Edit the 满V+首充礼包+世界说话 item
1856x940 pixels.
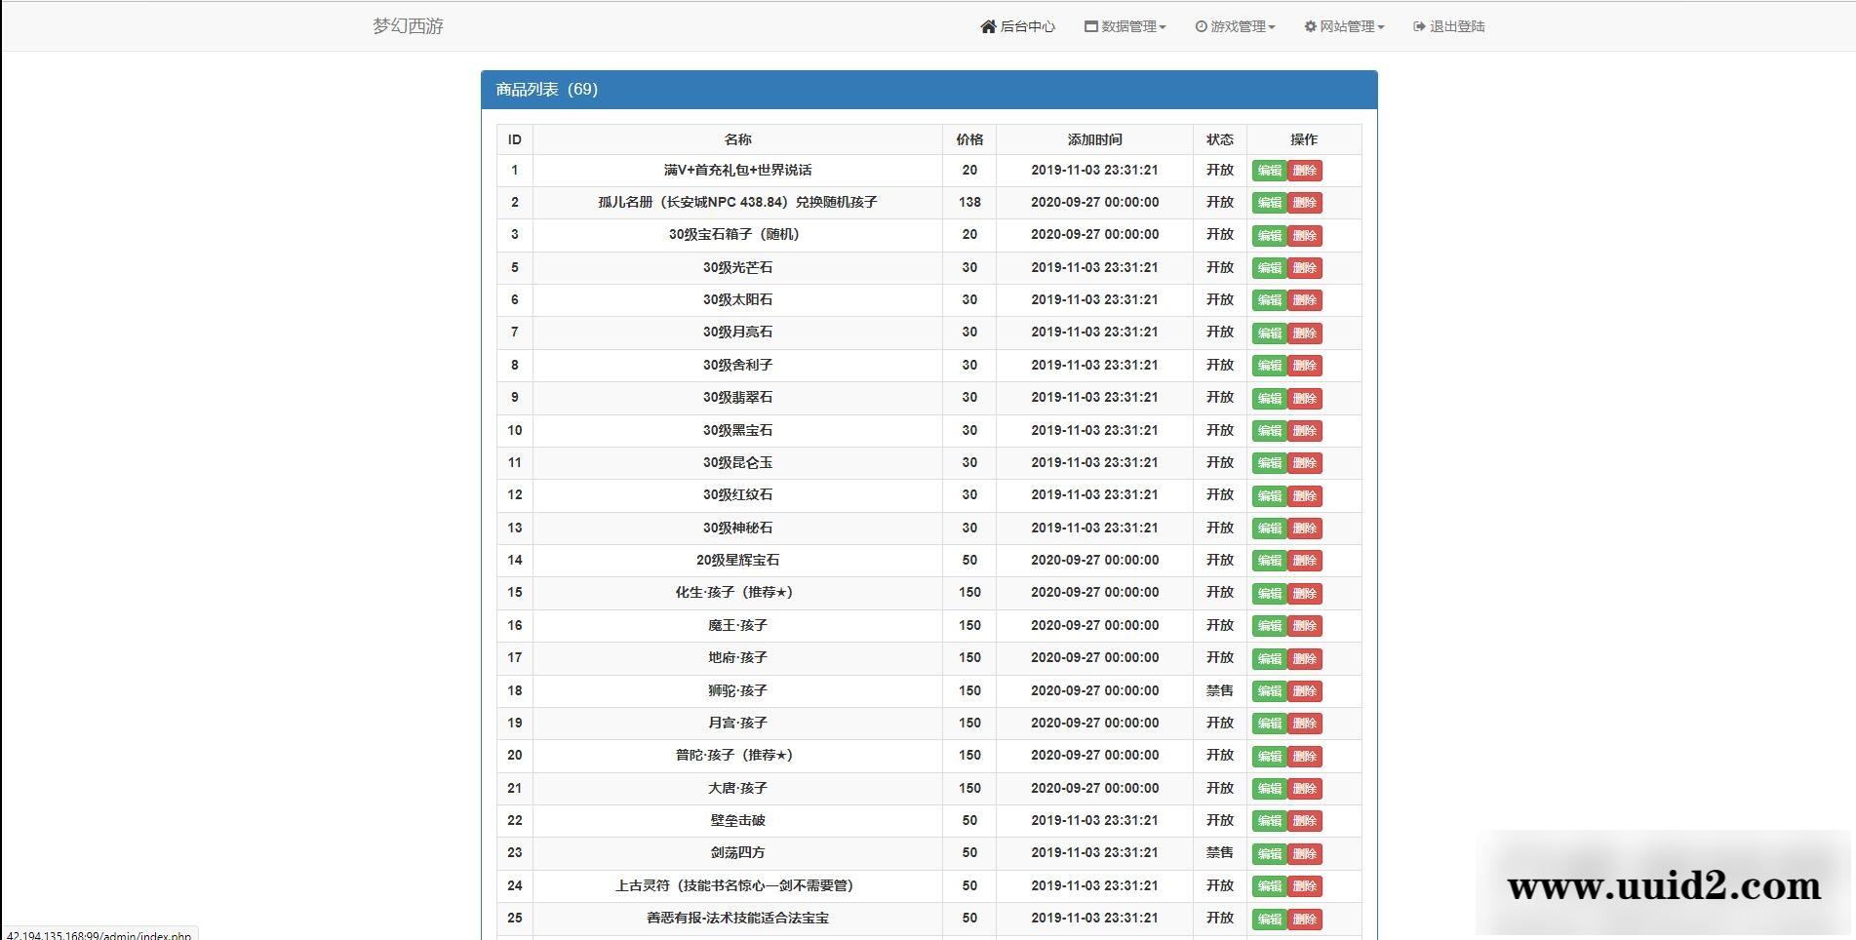tap(1269, 170)
